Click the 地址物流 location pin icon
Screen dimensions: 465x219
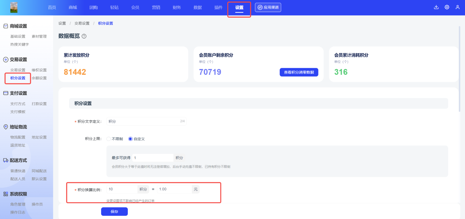(x=6, y=127)
